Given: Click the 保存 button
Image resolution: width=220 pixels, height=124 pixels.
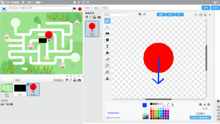Looking at the screenshot, I should [x=206, y=8].
